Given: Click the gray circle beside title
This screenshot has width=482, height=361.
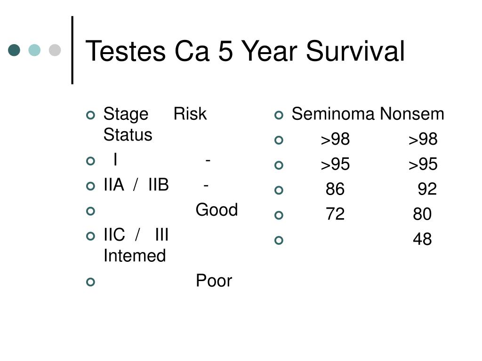Looking at the screenshot, I should [x=55, y=50].
